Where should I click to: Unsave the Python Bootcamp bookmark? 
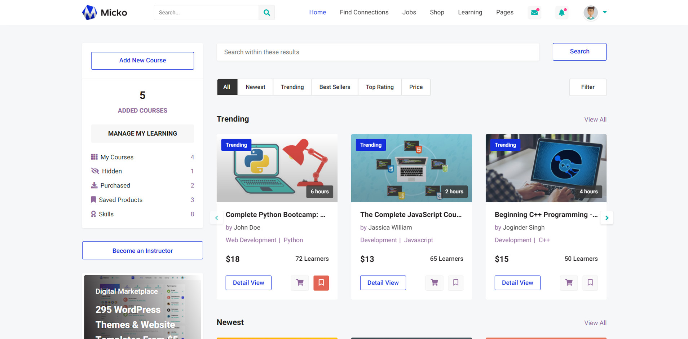pyautogui.click(x=321, y=283)
